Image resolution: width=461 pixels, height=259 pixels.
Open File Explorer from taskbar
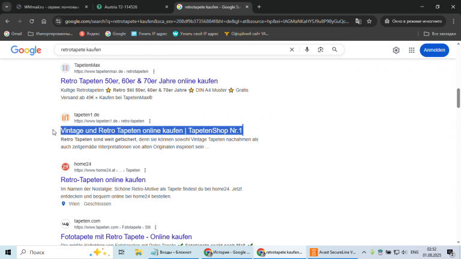pyautogui.click(x=138, y=252)
